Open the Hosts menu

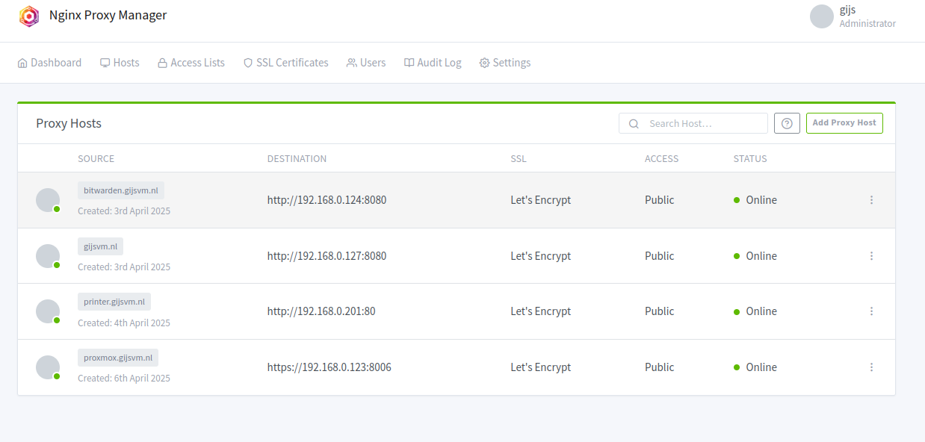[120, 63]
